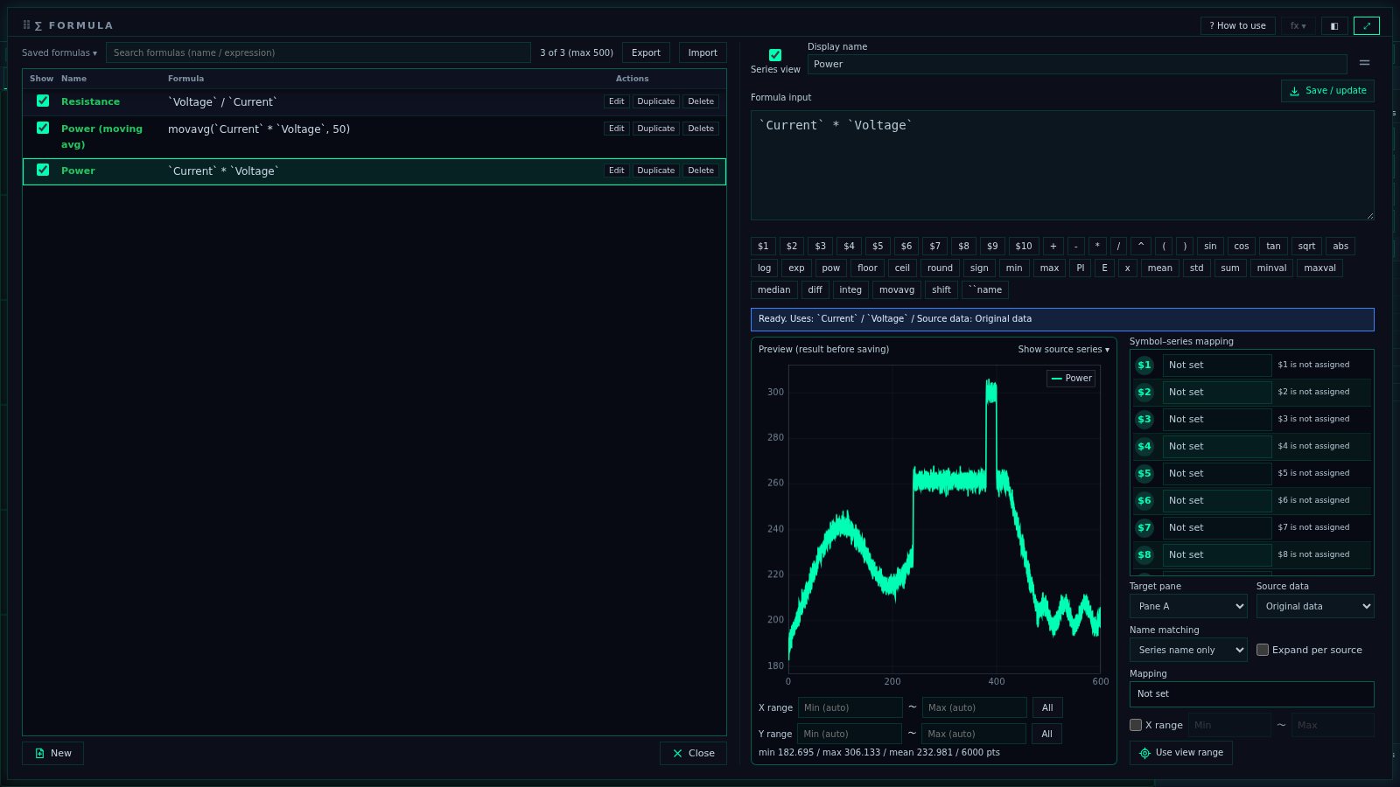Click Use view range button
1400x787 pixels.
click(1181, 753)
